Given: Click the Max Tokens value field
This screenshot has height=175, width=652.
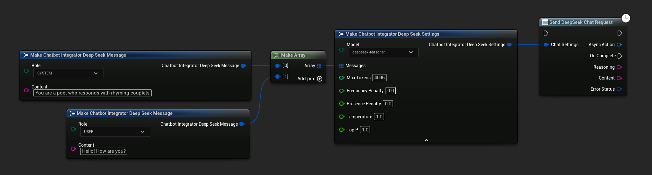Looking at the screenshot, I should tap(379, 78).
